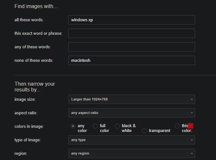The width and height of the screenshot is (216, 160).
Task: Click the image size dropdown arrow
Action: tap(191, 99)
